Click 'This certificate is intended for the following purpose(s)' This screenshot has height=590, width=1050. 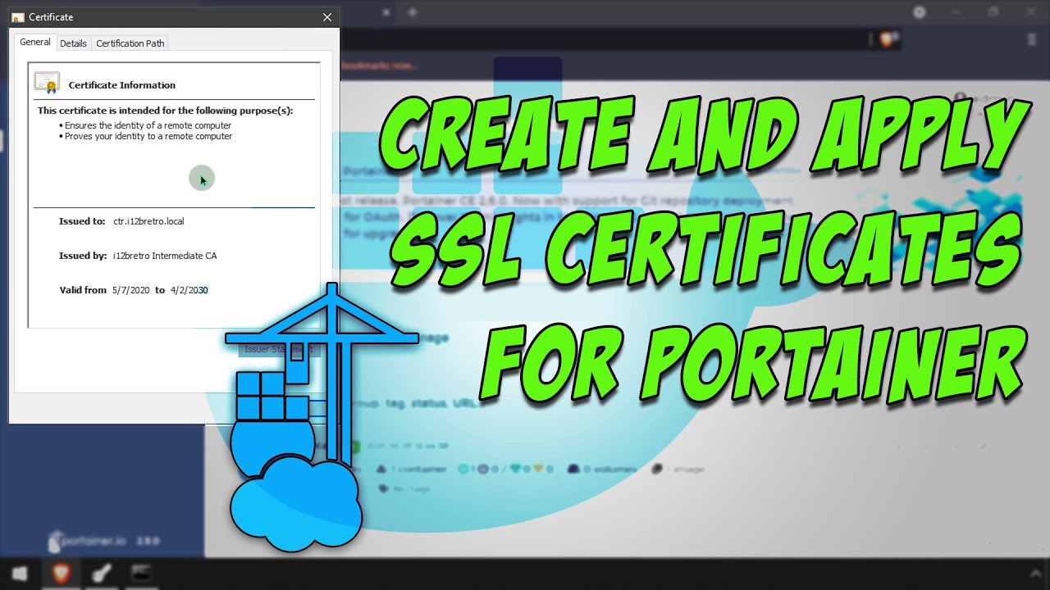click(x=165, y=111)
